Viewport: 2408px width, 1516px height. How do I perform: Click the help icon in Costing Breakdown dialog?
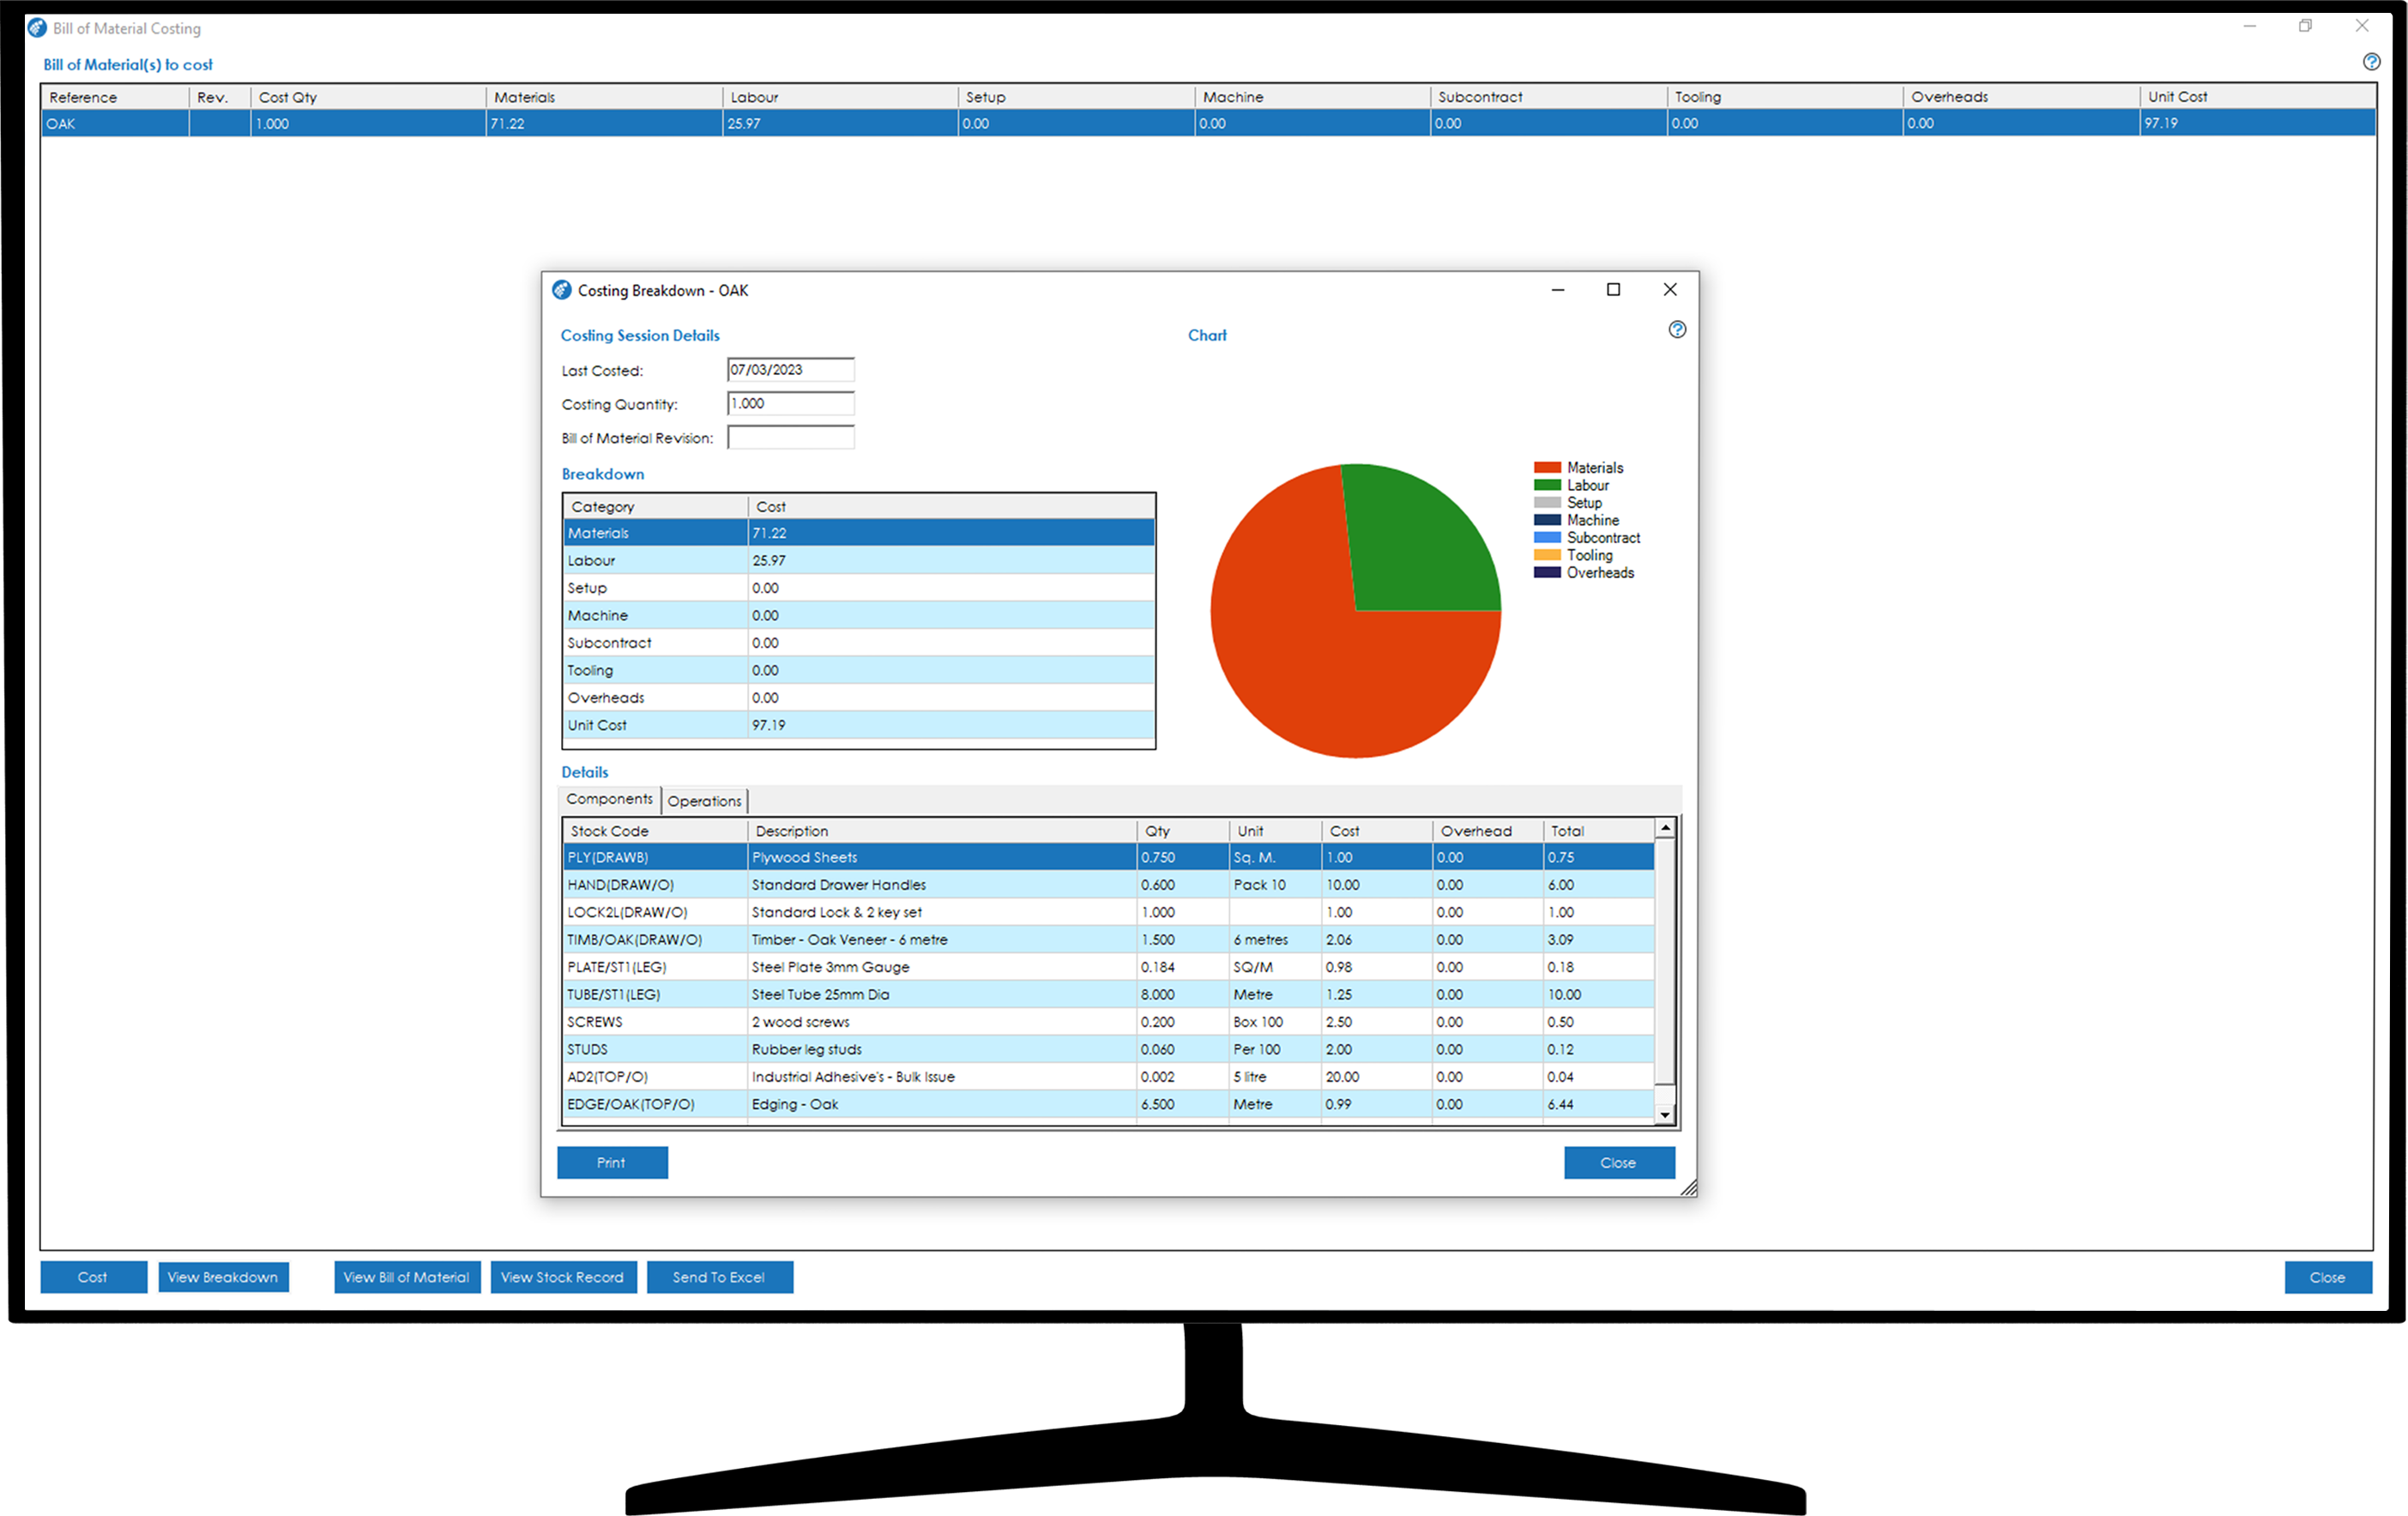pyautogui.click(x=1677, y=330)
